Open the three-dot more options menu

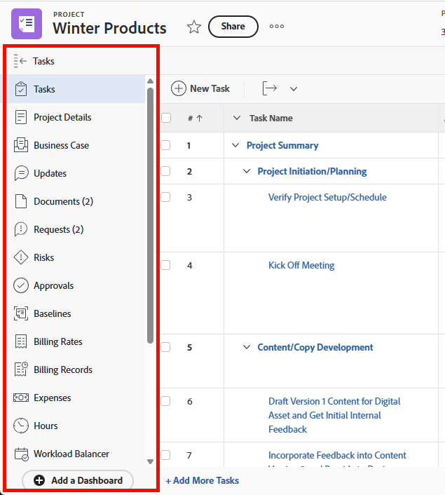[x=277, y=27]
